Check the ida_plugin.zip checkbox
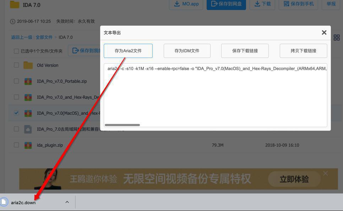This screenshot has height=211, width=343. coord(16,145)
